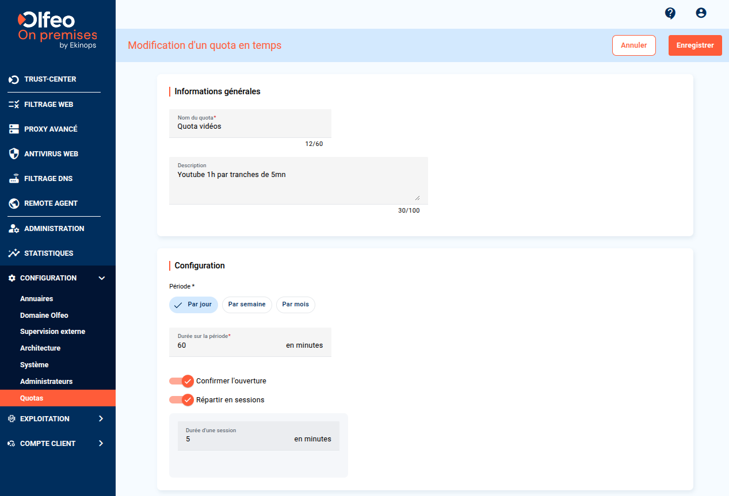This screenshot has height=496, width=729.
Task: Click the Trust-Center sidebar icon
Action: point(14,79)
